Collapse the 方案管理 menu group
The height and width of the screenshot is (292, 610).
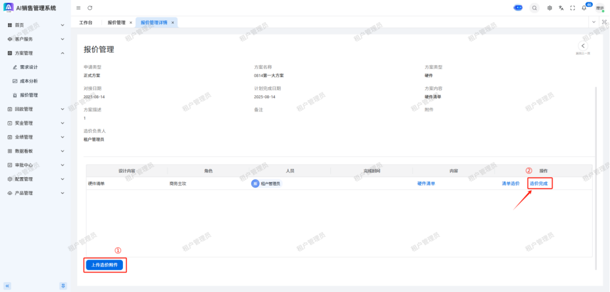(62, 53)
